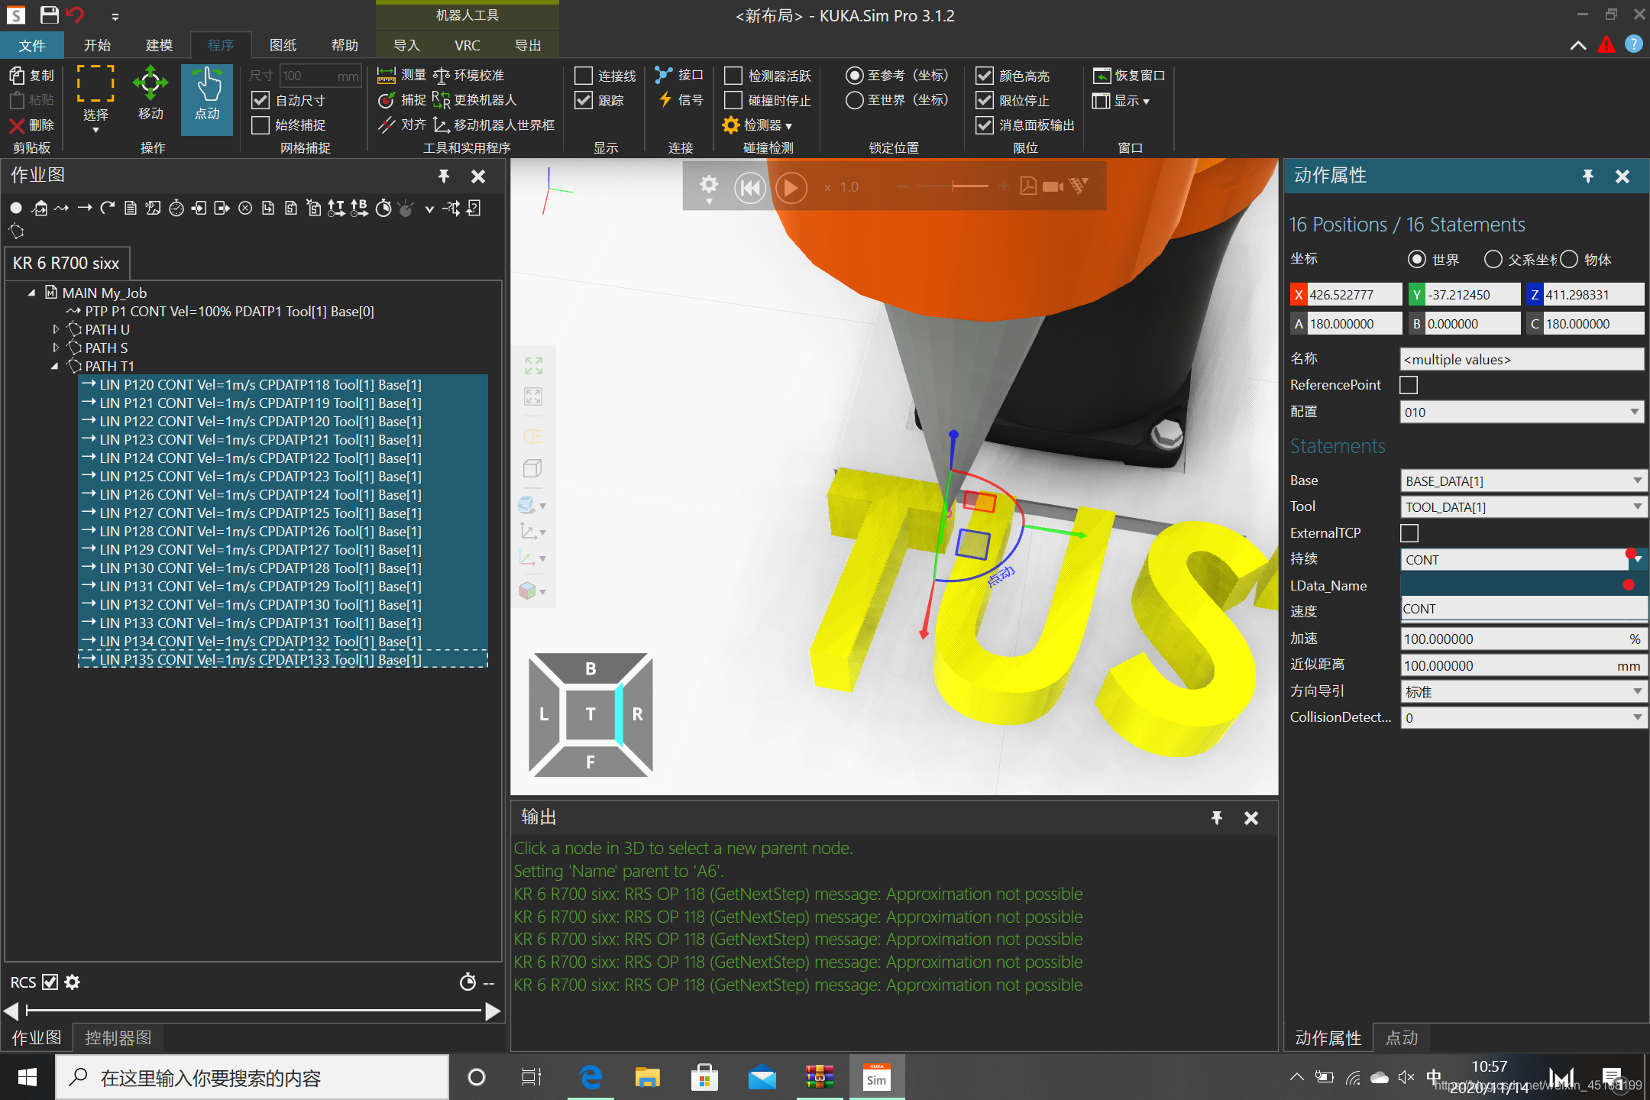Expand the PATH U tree node
The image size is (1650, 1100).
[x=56, y=329]
